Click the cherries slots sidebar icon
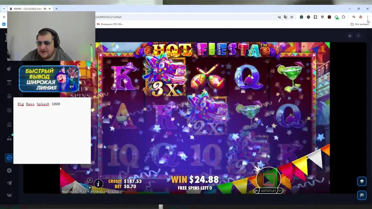The height and width of the screenshot is (209, 372). click(x=9, y=138)
